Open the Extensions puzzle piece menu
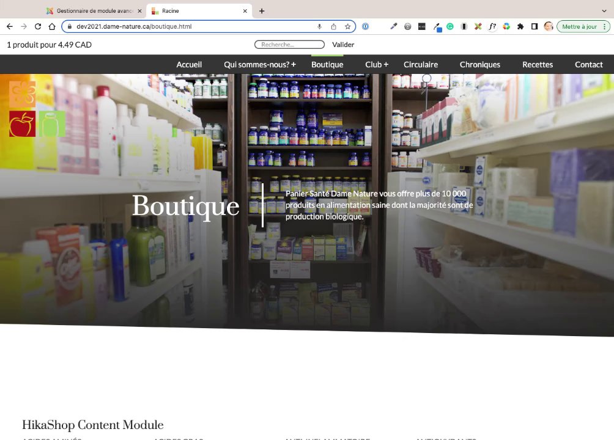The width and height of the screenshot is (614, 440). pos(520,27)
